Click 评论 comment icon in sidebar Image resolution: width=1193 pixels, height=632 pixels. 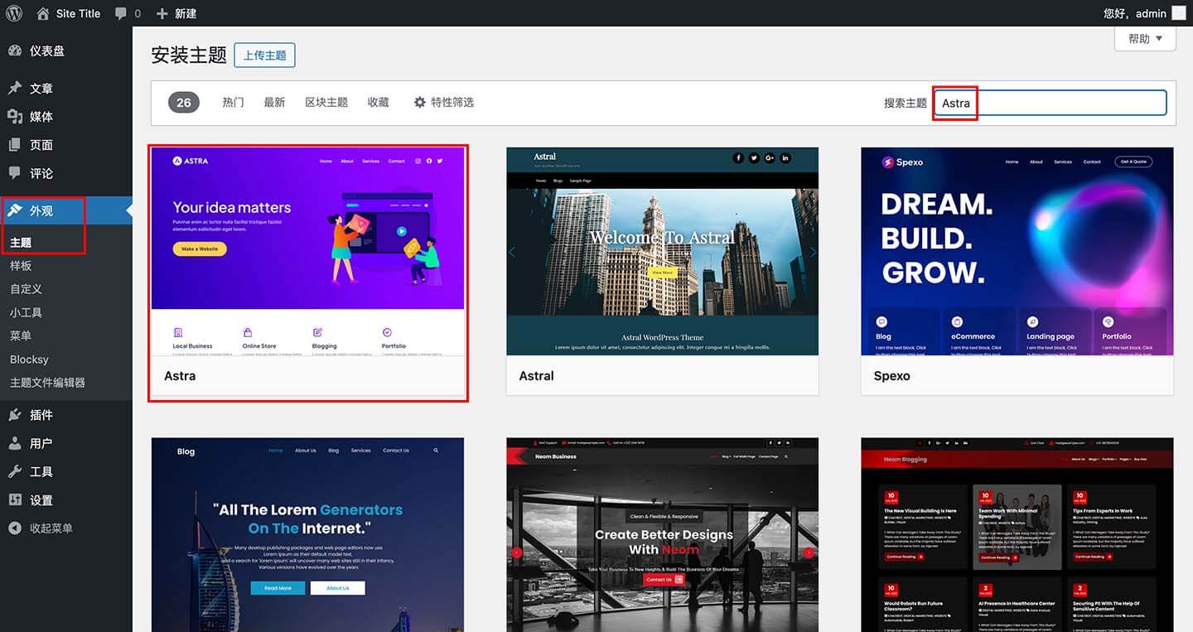pyautogui.click(x=15, y=173)
